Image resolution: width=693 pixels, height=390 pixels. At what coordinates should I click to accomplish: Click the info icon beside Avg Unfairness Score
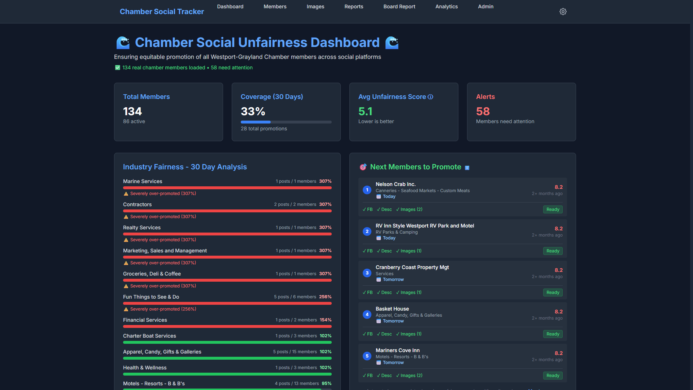pos(430,97)
